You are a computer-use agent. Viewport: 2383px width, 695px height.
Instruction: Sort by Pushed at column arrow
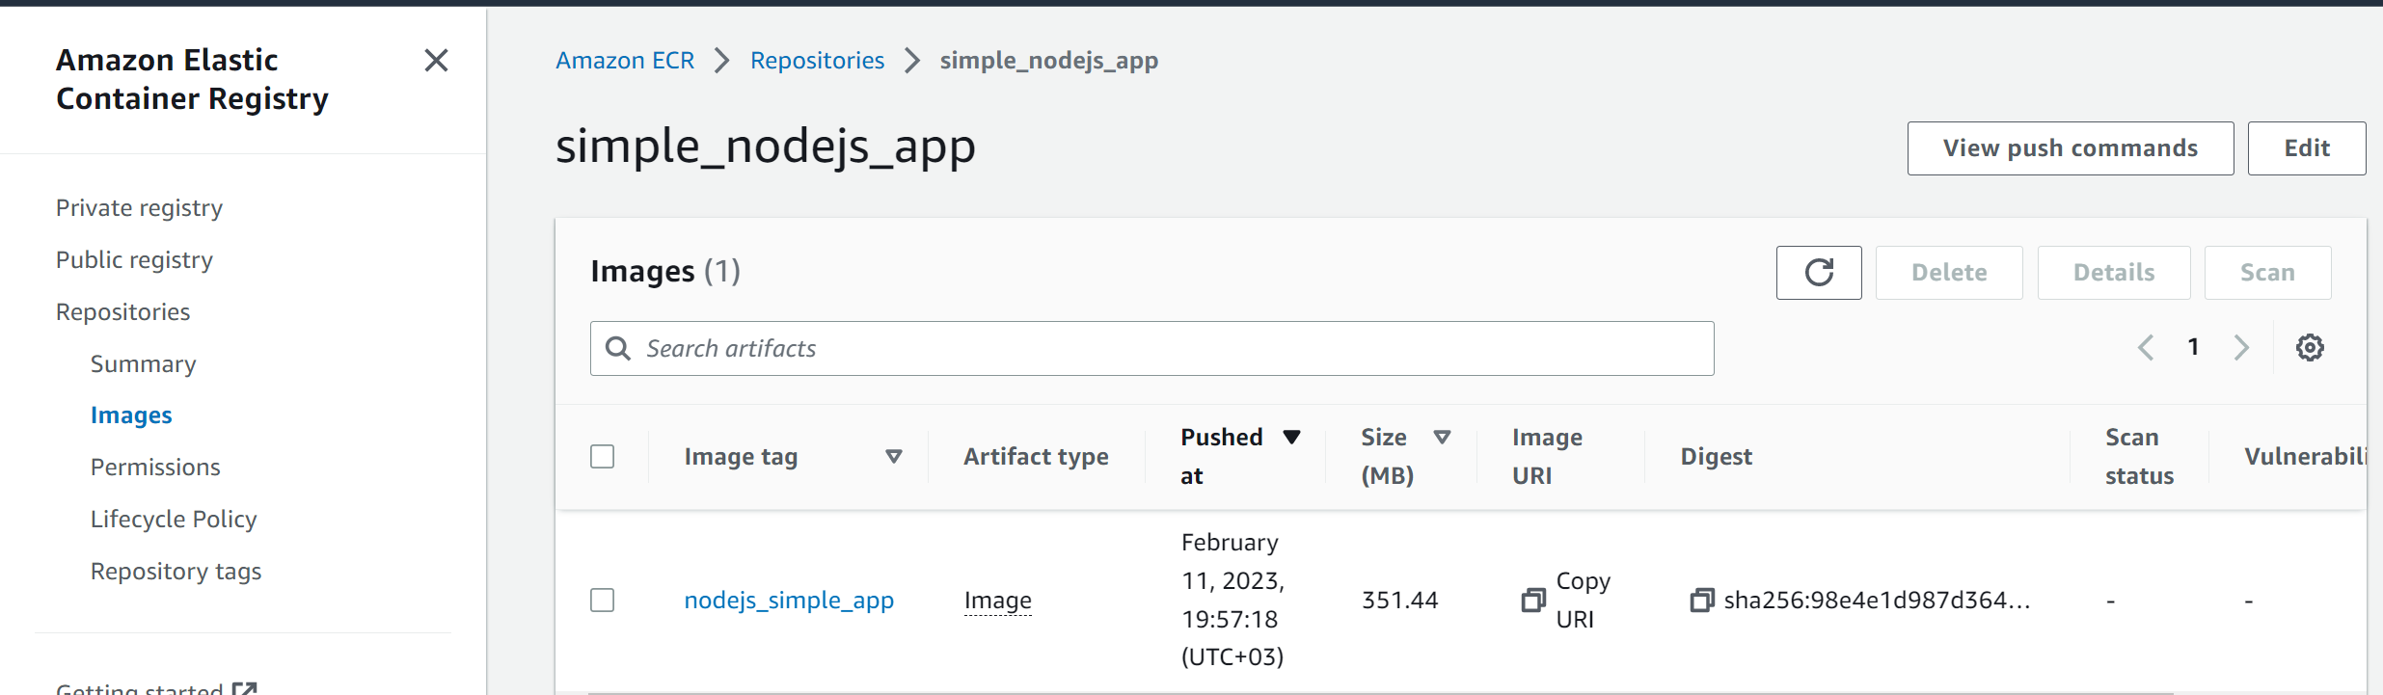click(x=1291, y=438)
